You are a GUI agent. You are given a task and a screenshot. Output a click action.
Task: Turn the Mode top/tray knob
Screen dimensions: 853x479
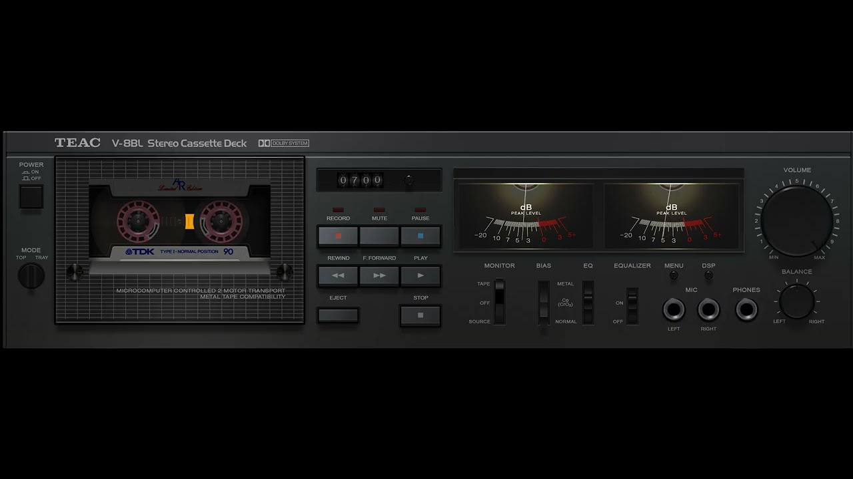tap(31, 275)
